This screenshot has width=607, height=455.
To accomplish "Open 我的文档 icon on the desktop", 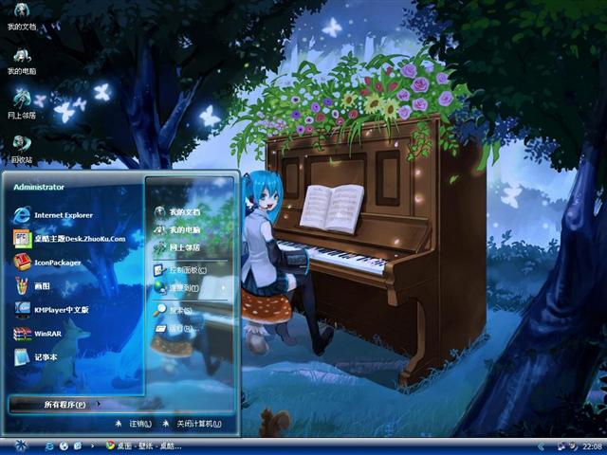I will coord(22,16).
